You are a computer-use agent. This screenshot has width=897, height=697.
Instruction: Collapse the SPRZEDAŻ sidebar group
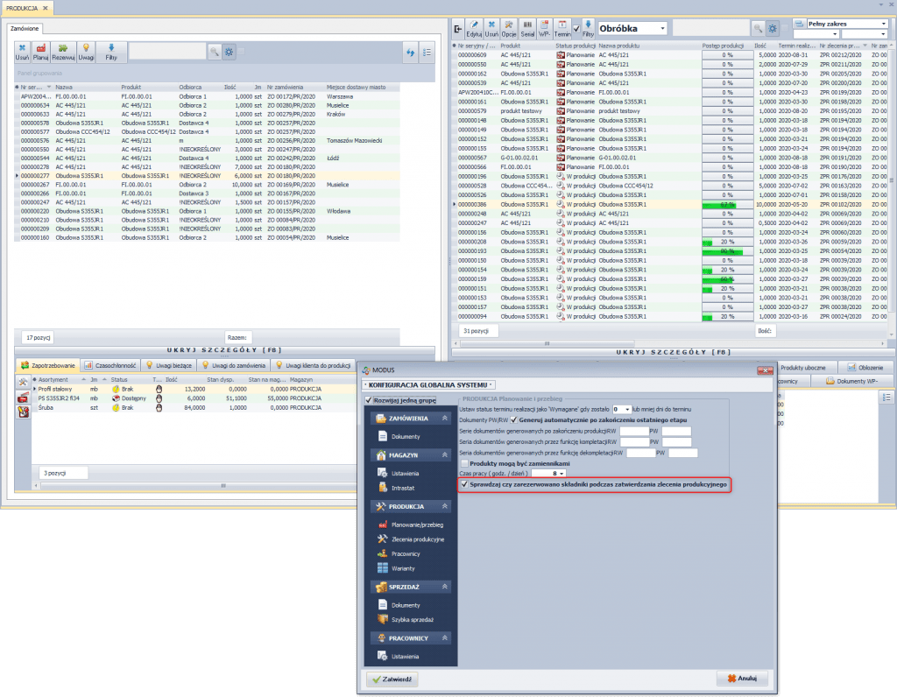(444, 587)
